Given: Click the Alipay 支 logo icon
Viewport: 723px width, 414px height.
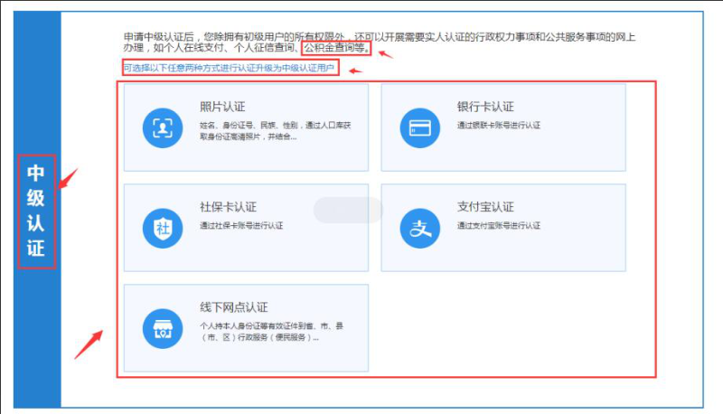Looking at the screenshot, I should [x=420, y=228].
